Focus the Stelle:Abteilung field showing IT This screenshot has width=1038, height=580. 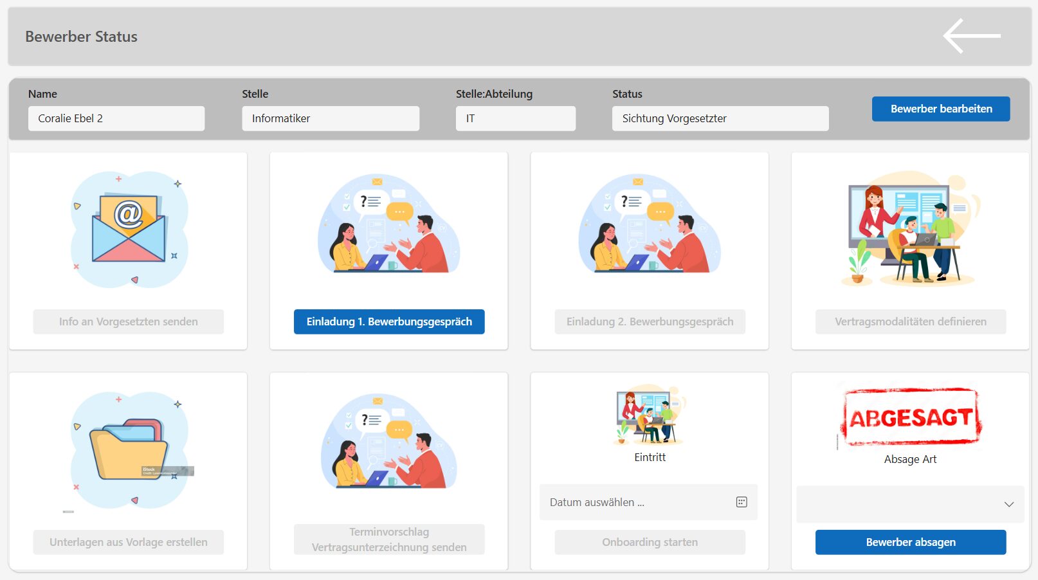point(515,118)
